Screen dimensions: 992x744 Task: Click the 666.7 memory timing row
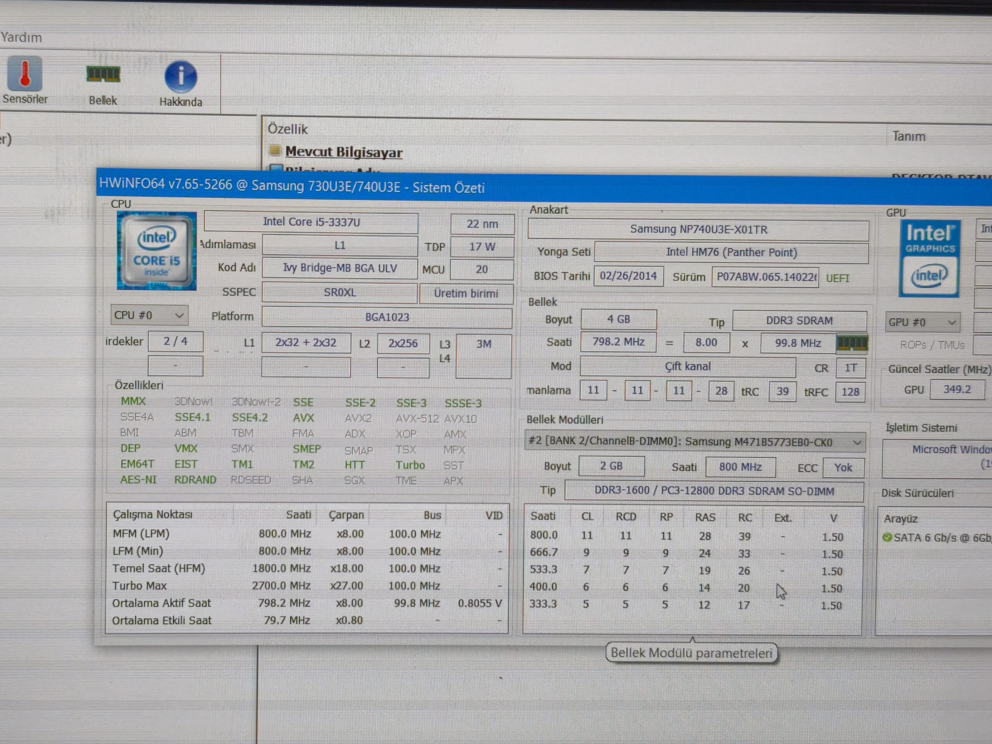[692, 553]
